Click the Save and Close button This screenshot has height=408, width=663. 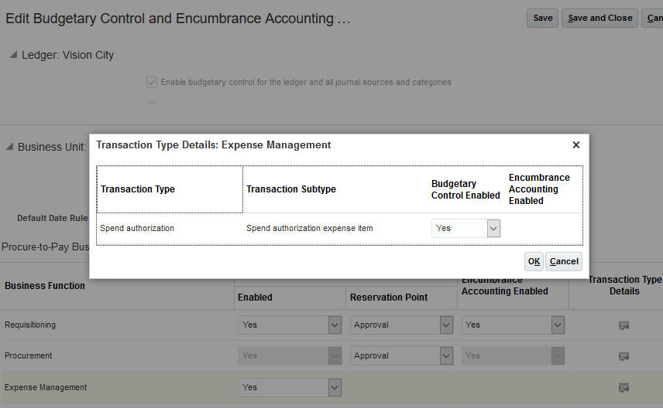[599, 18]
